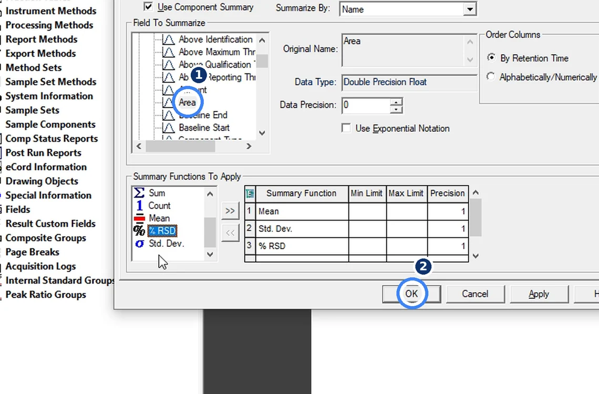Toggle the Use Component Summary checkbox
Viewport: 599px width, 394px height.
click(x=148, y=6)
